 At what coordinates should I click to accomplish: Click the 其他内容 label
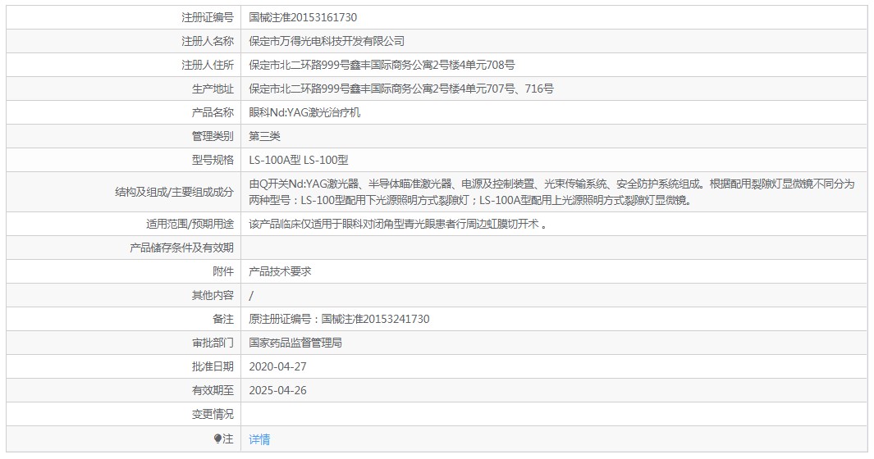(x=213, y=295)
